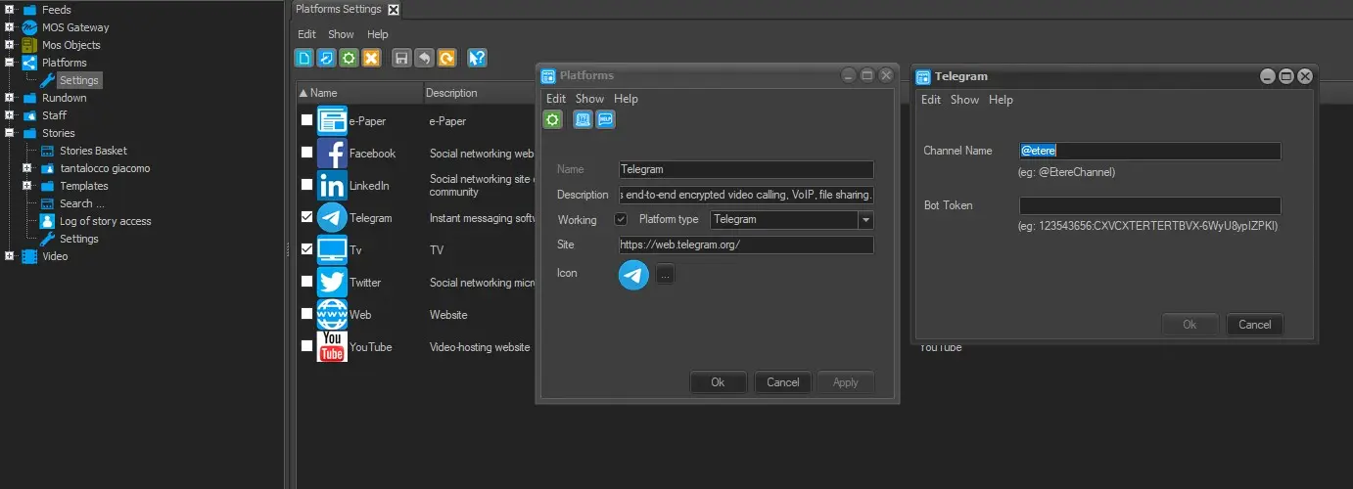Click the Undo arrow toolbar icon
The height and width of the screenshot is (489, 1353).
click(x=423, y=59)
